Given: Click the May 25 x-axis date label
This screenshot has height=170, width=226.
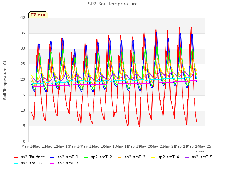Looking at the screenshot, I should [x=205, y=146].
